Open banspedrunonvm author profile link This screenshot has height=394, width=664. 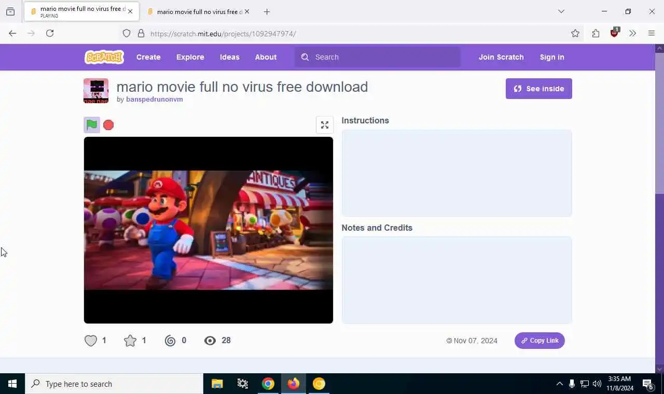click(x=155, y=99)
